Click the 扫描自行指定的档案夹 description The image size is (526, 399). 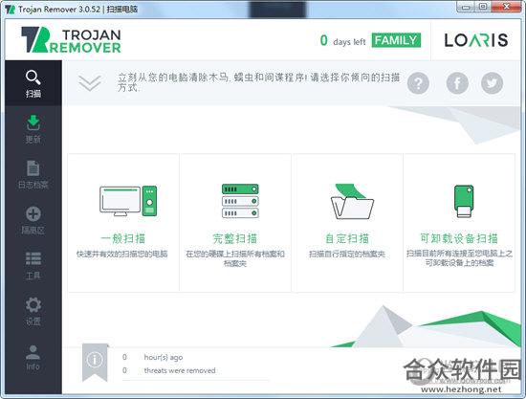coord(347,254)
